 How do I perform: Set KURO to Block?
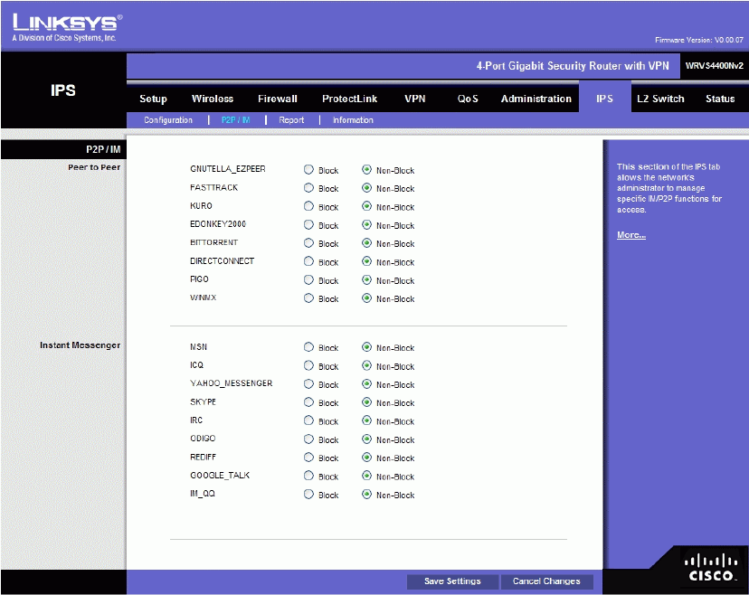pyautogui.click(x=308, y=206)
